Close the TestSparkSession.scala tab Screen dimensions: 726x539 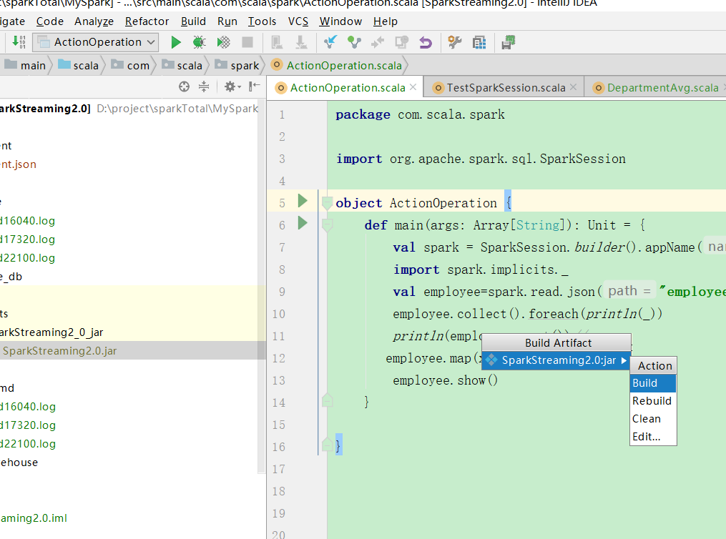(573, 87)
